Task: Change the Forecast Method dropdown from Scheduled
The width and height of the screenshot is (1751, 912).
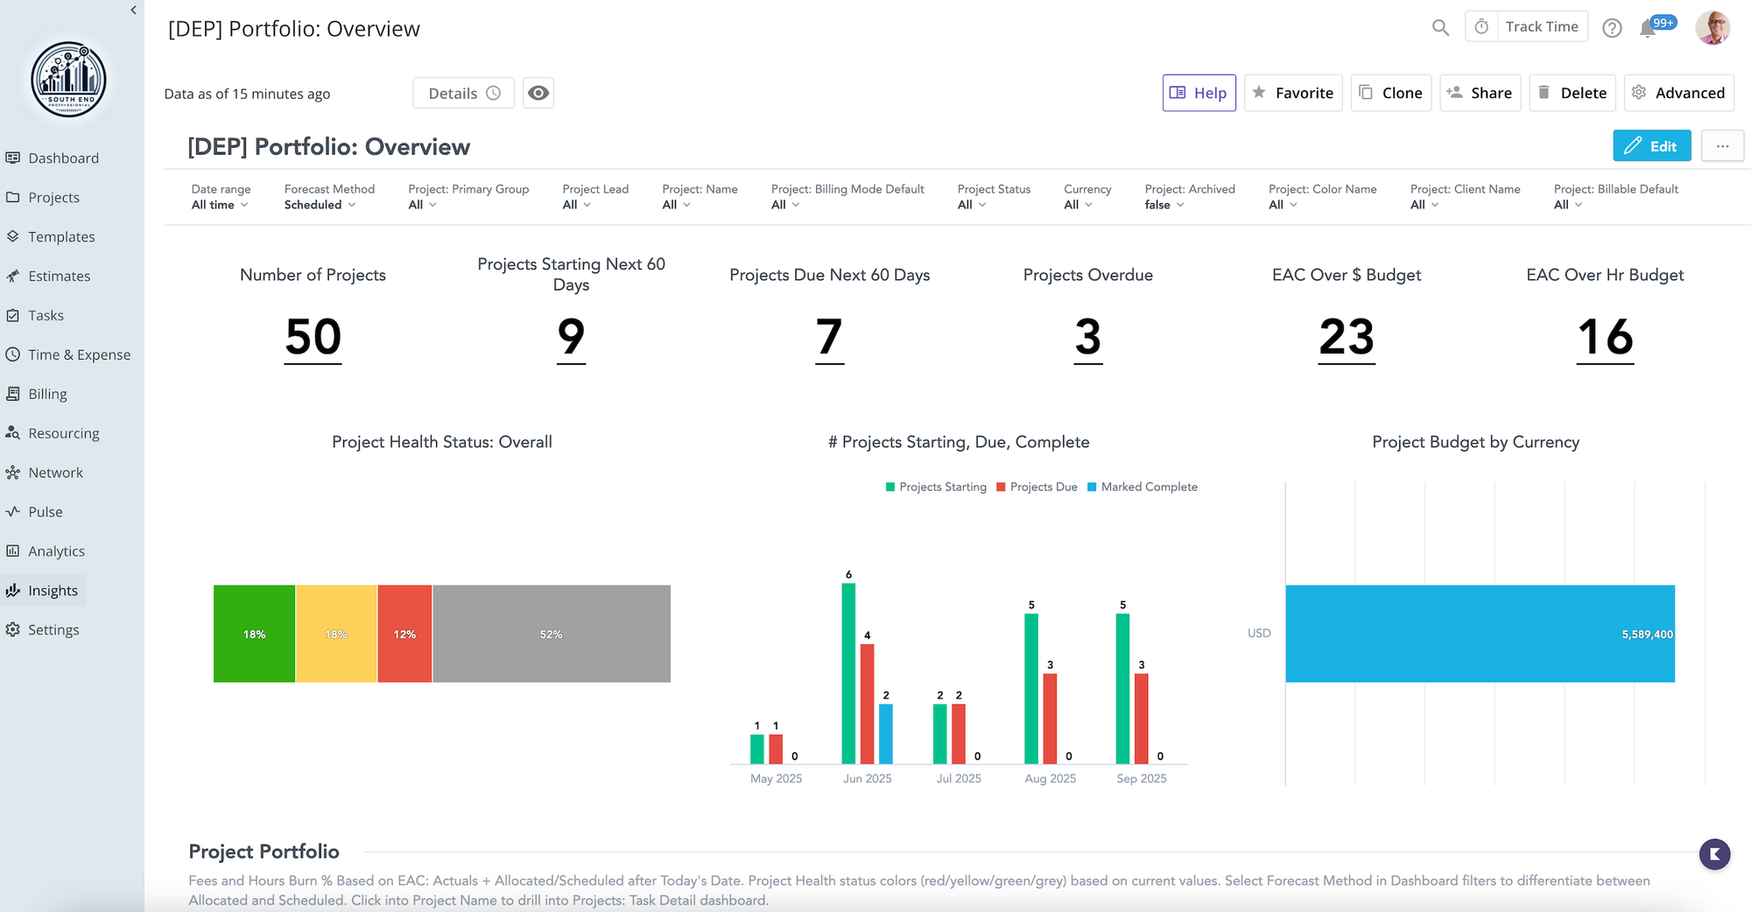Action: [x=320, y=205]
